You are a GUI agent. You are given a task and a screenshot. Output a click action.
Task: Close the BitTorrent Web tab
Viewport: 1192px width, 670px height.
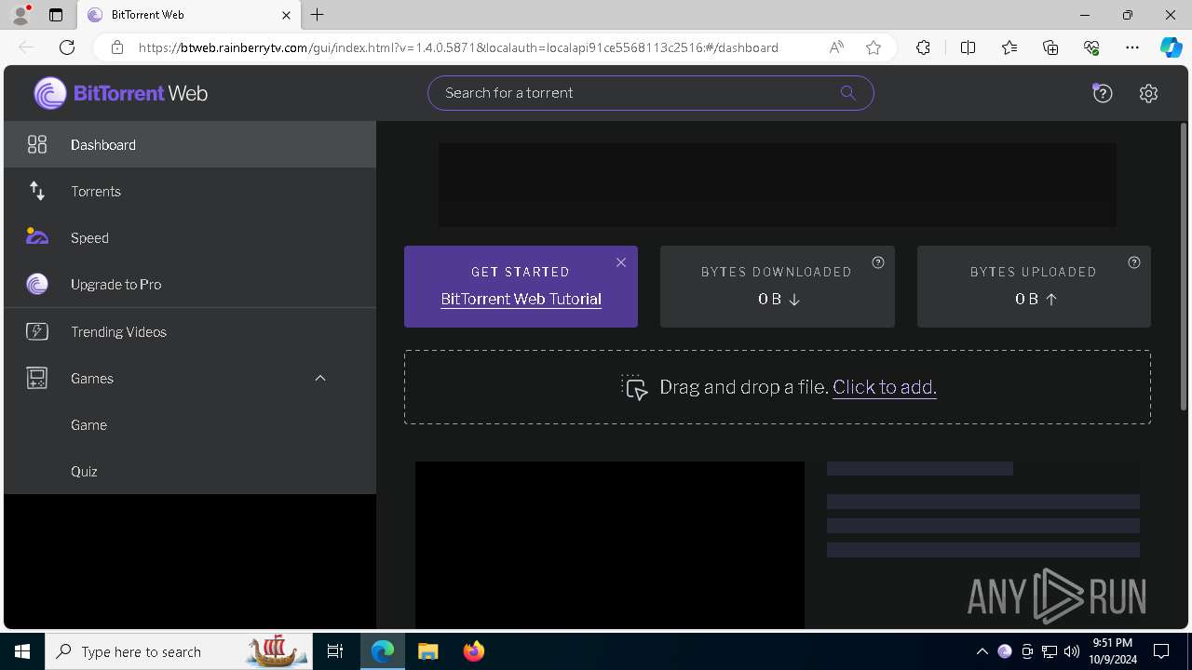[x=286, y=15]
